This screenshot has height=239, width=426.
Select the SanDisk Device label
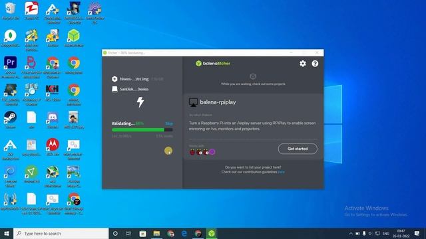click(x=134, y=89)
